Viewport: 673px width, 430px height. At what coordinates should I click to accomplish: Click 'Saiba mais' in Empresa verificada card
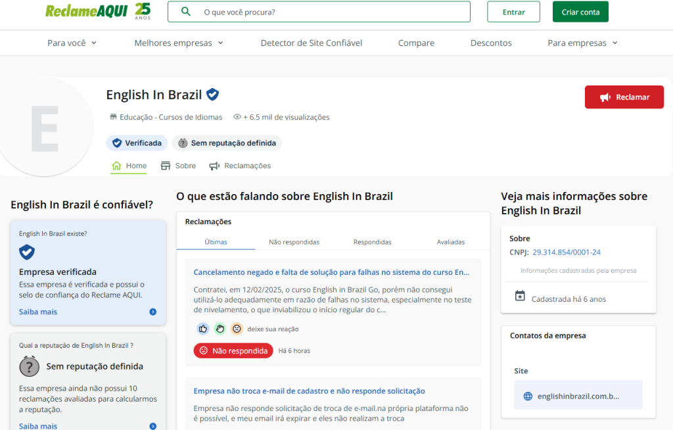point(37,312)
